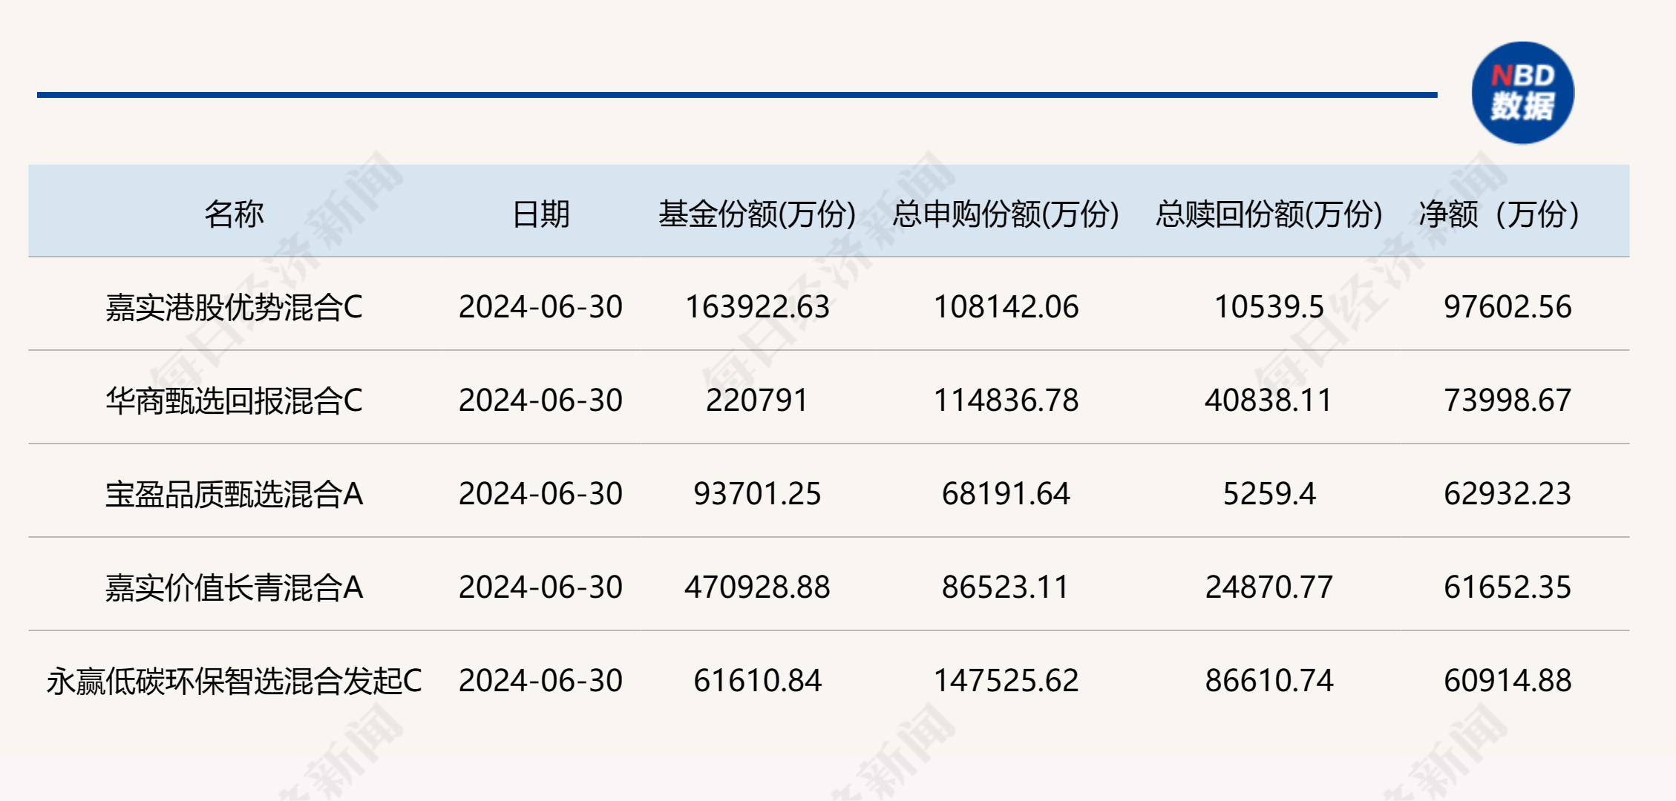Select the 基金份额(万份) column header
The width and height of the screenshot is (1676, 801).
pyautogui.click(x=757, y=214)
